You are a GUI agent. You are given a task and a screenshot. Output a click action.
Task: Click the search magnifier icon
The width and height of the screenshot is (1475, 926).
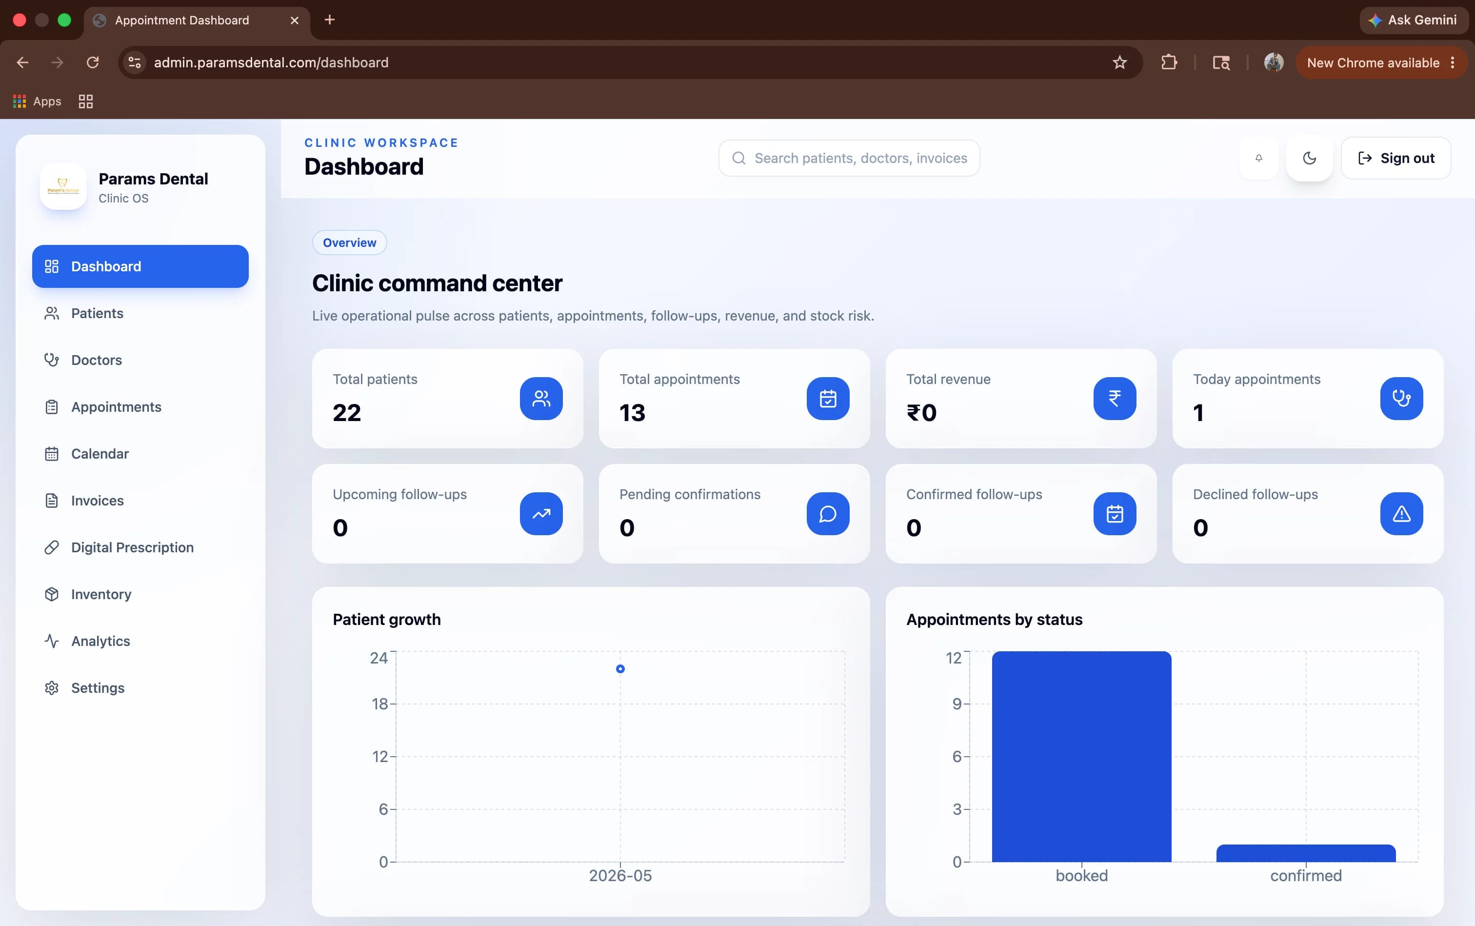[x=739, y=158]
